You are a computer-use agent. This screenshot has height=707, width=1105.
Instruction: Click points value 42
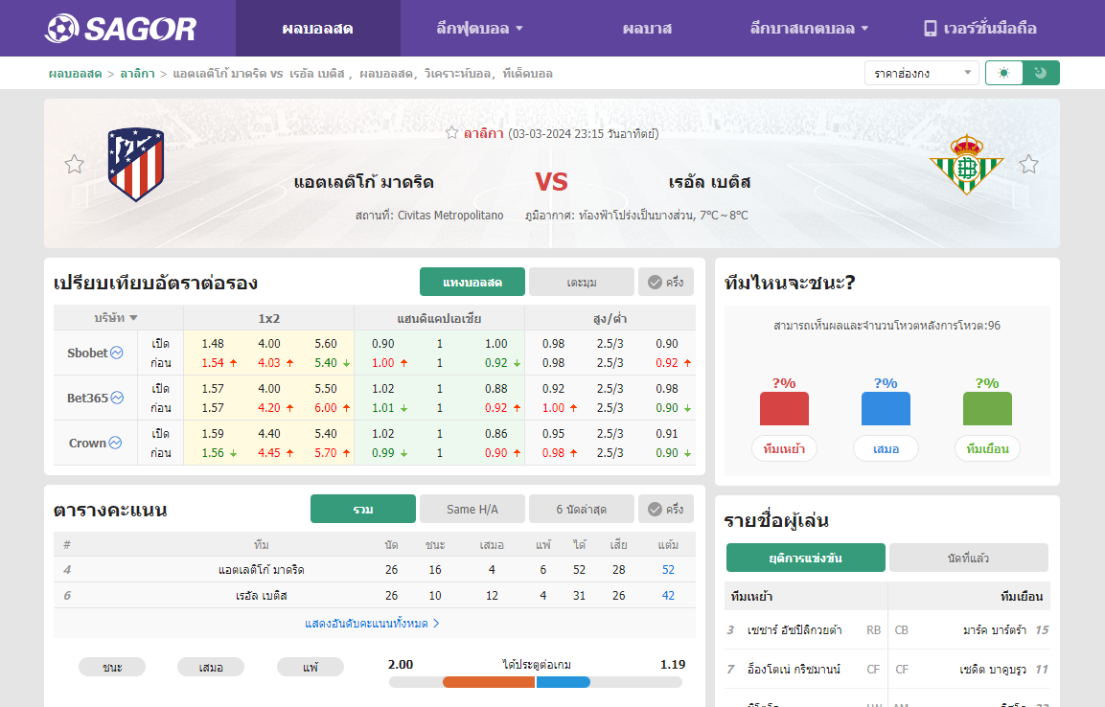pyautogui.click(x=668, y=596)
